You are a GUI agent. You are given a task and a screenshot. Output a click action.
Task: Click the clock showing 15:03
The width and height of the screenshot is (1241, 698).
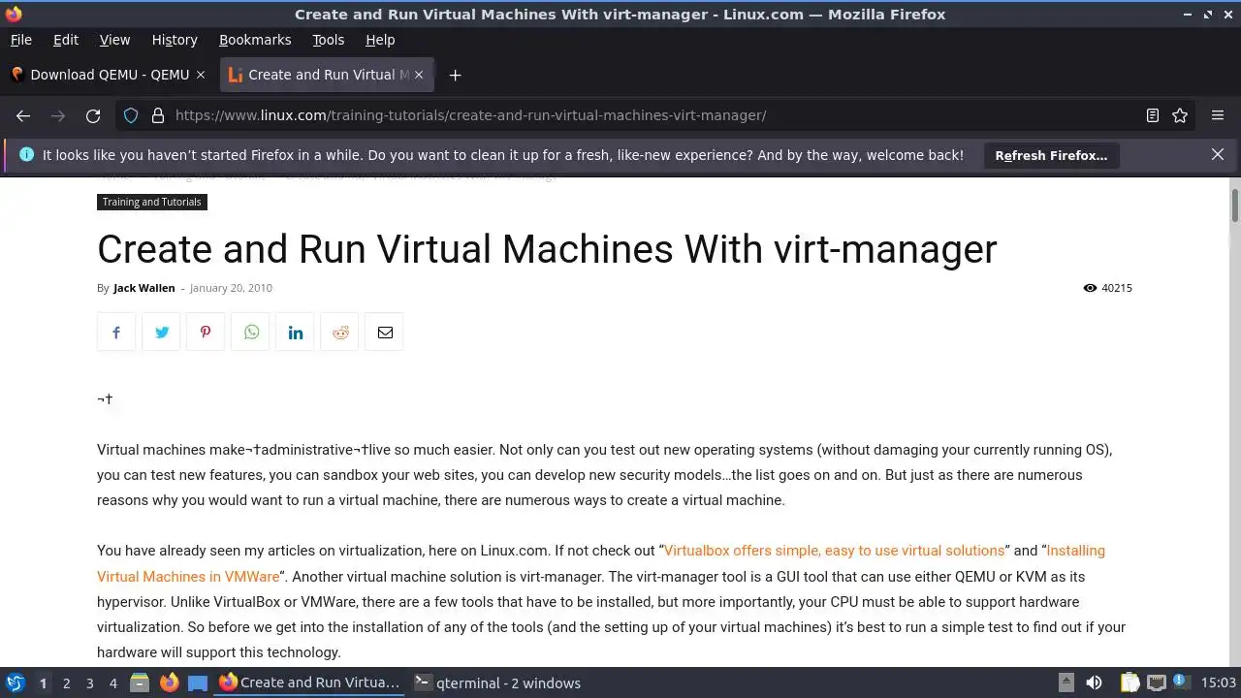point(1218,683)
